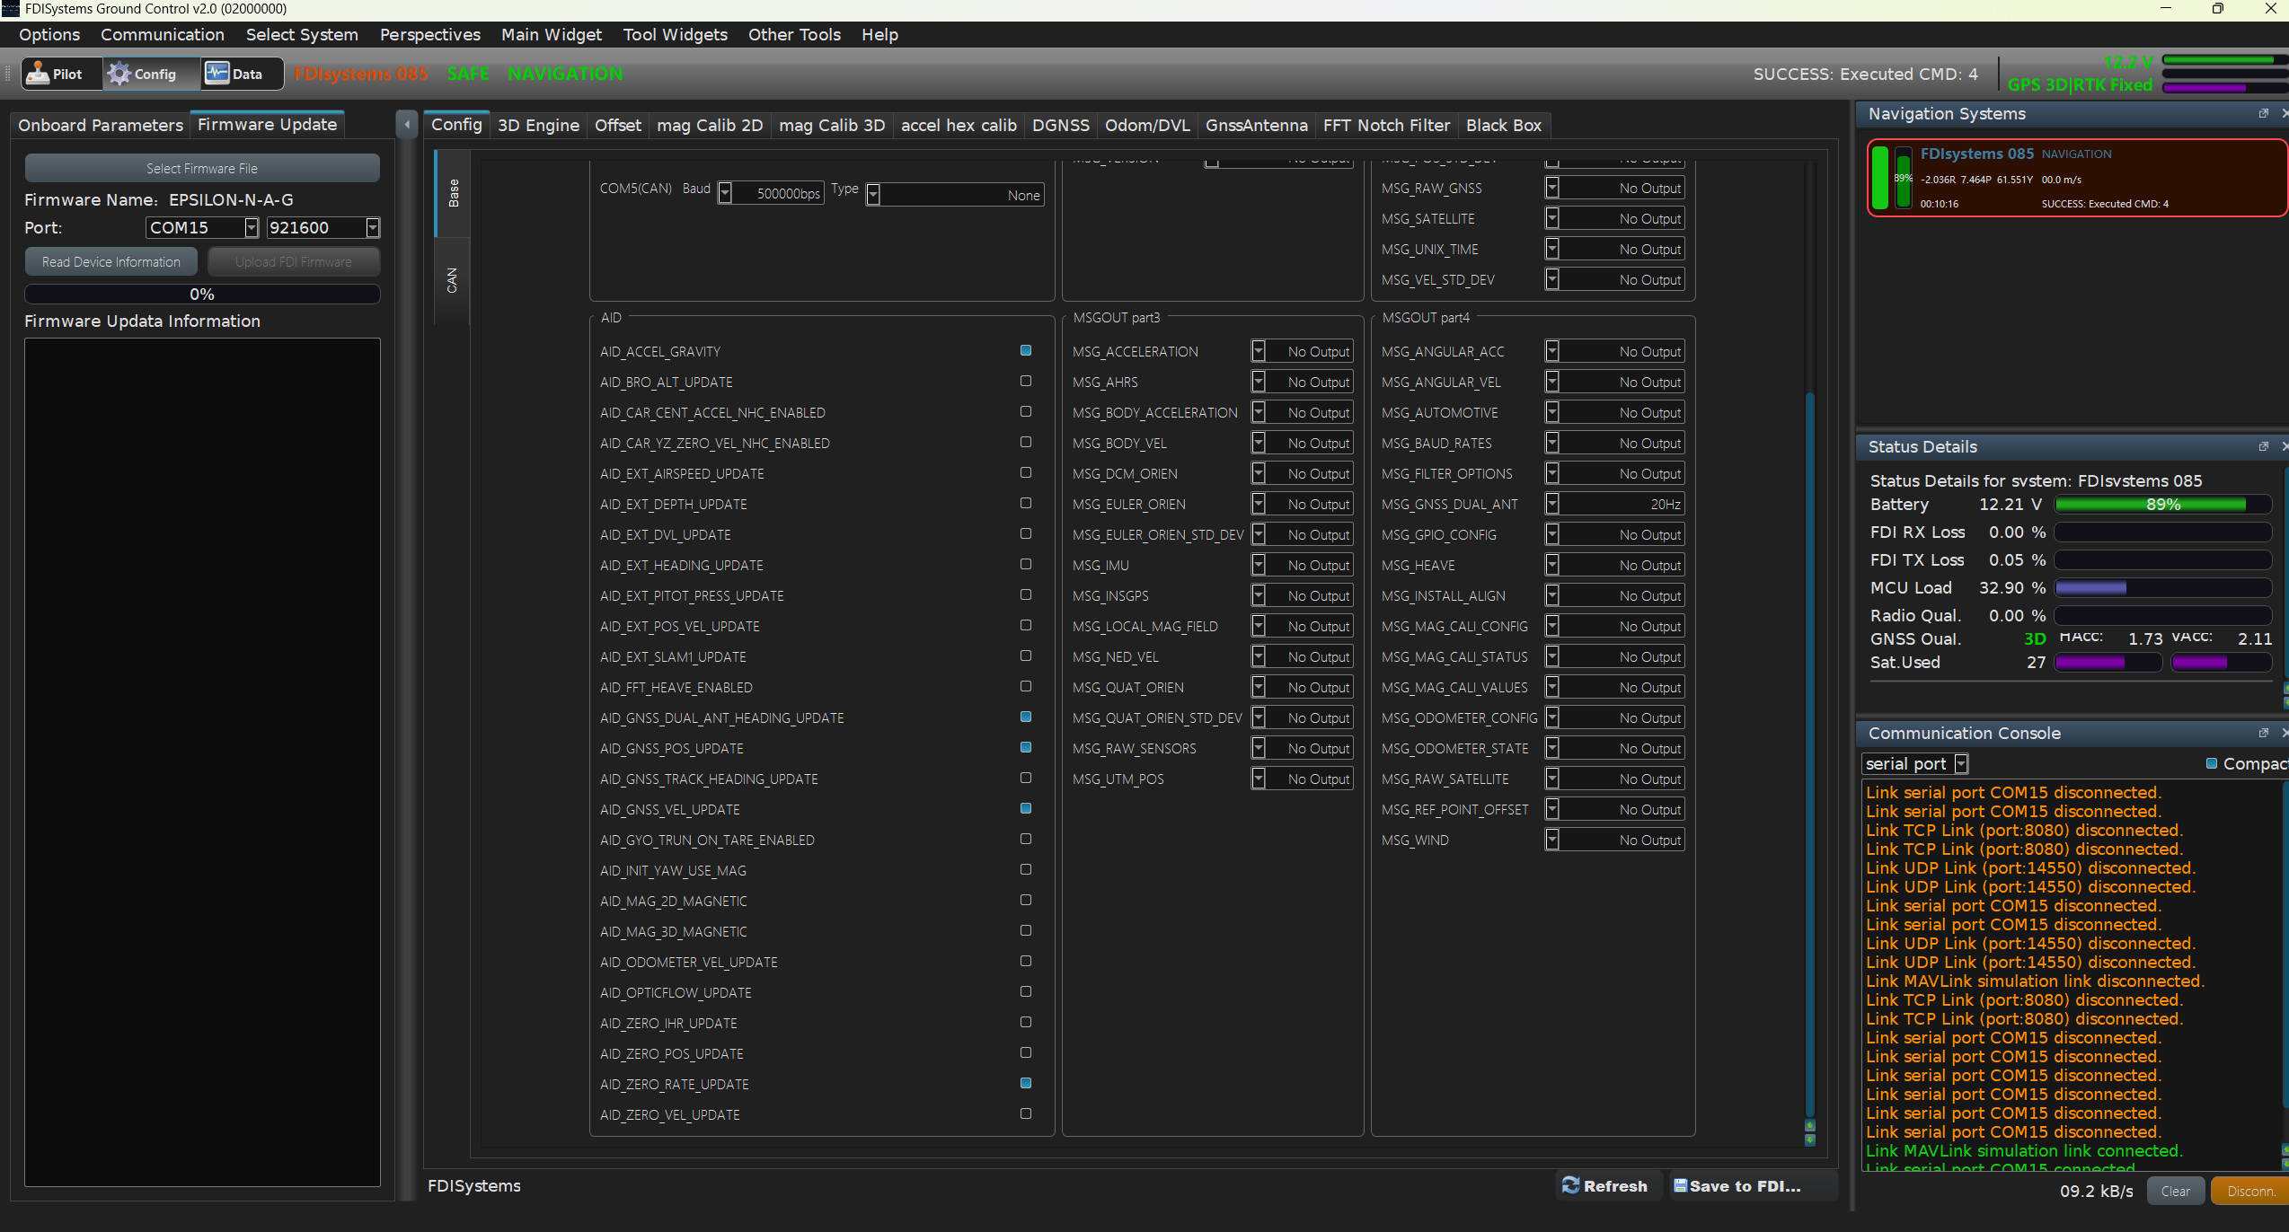Open MSG_GNSS_DUAL_ANT 20Hz dropdown
The width and height of the screenshot is (2289, 1232).
point(1615,505)
